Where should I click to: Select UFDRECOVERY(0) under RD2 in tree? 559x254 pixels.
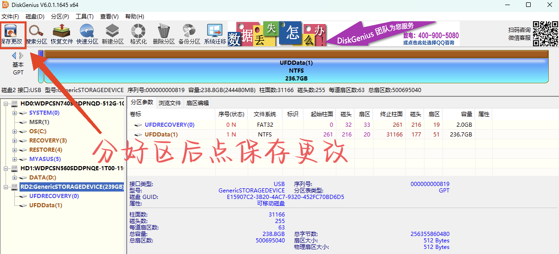[x=54, y=196]
